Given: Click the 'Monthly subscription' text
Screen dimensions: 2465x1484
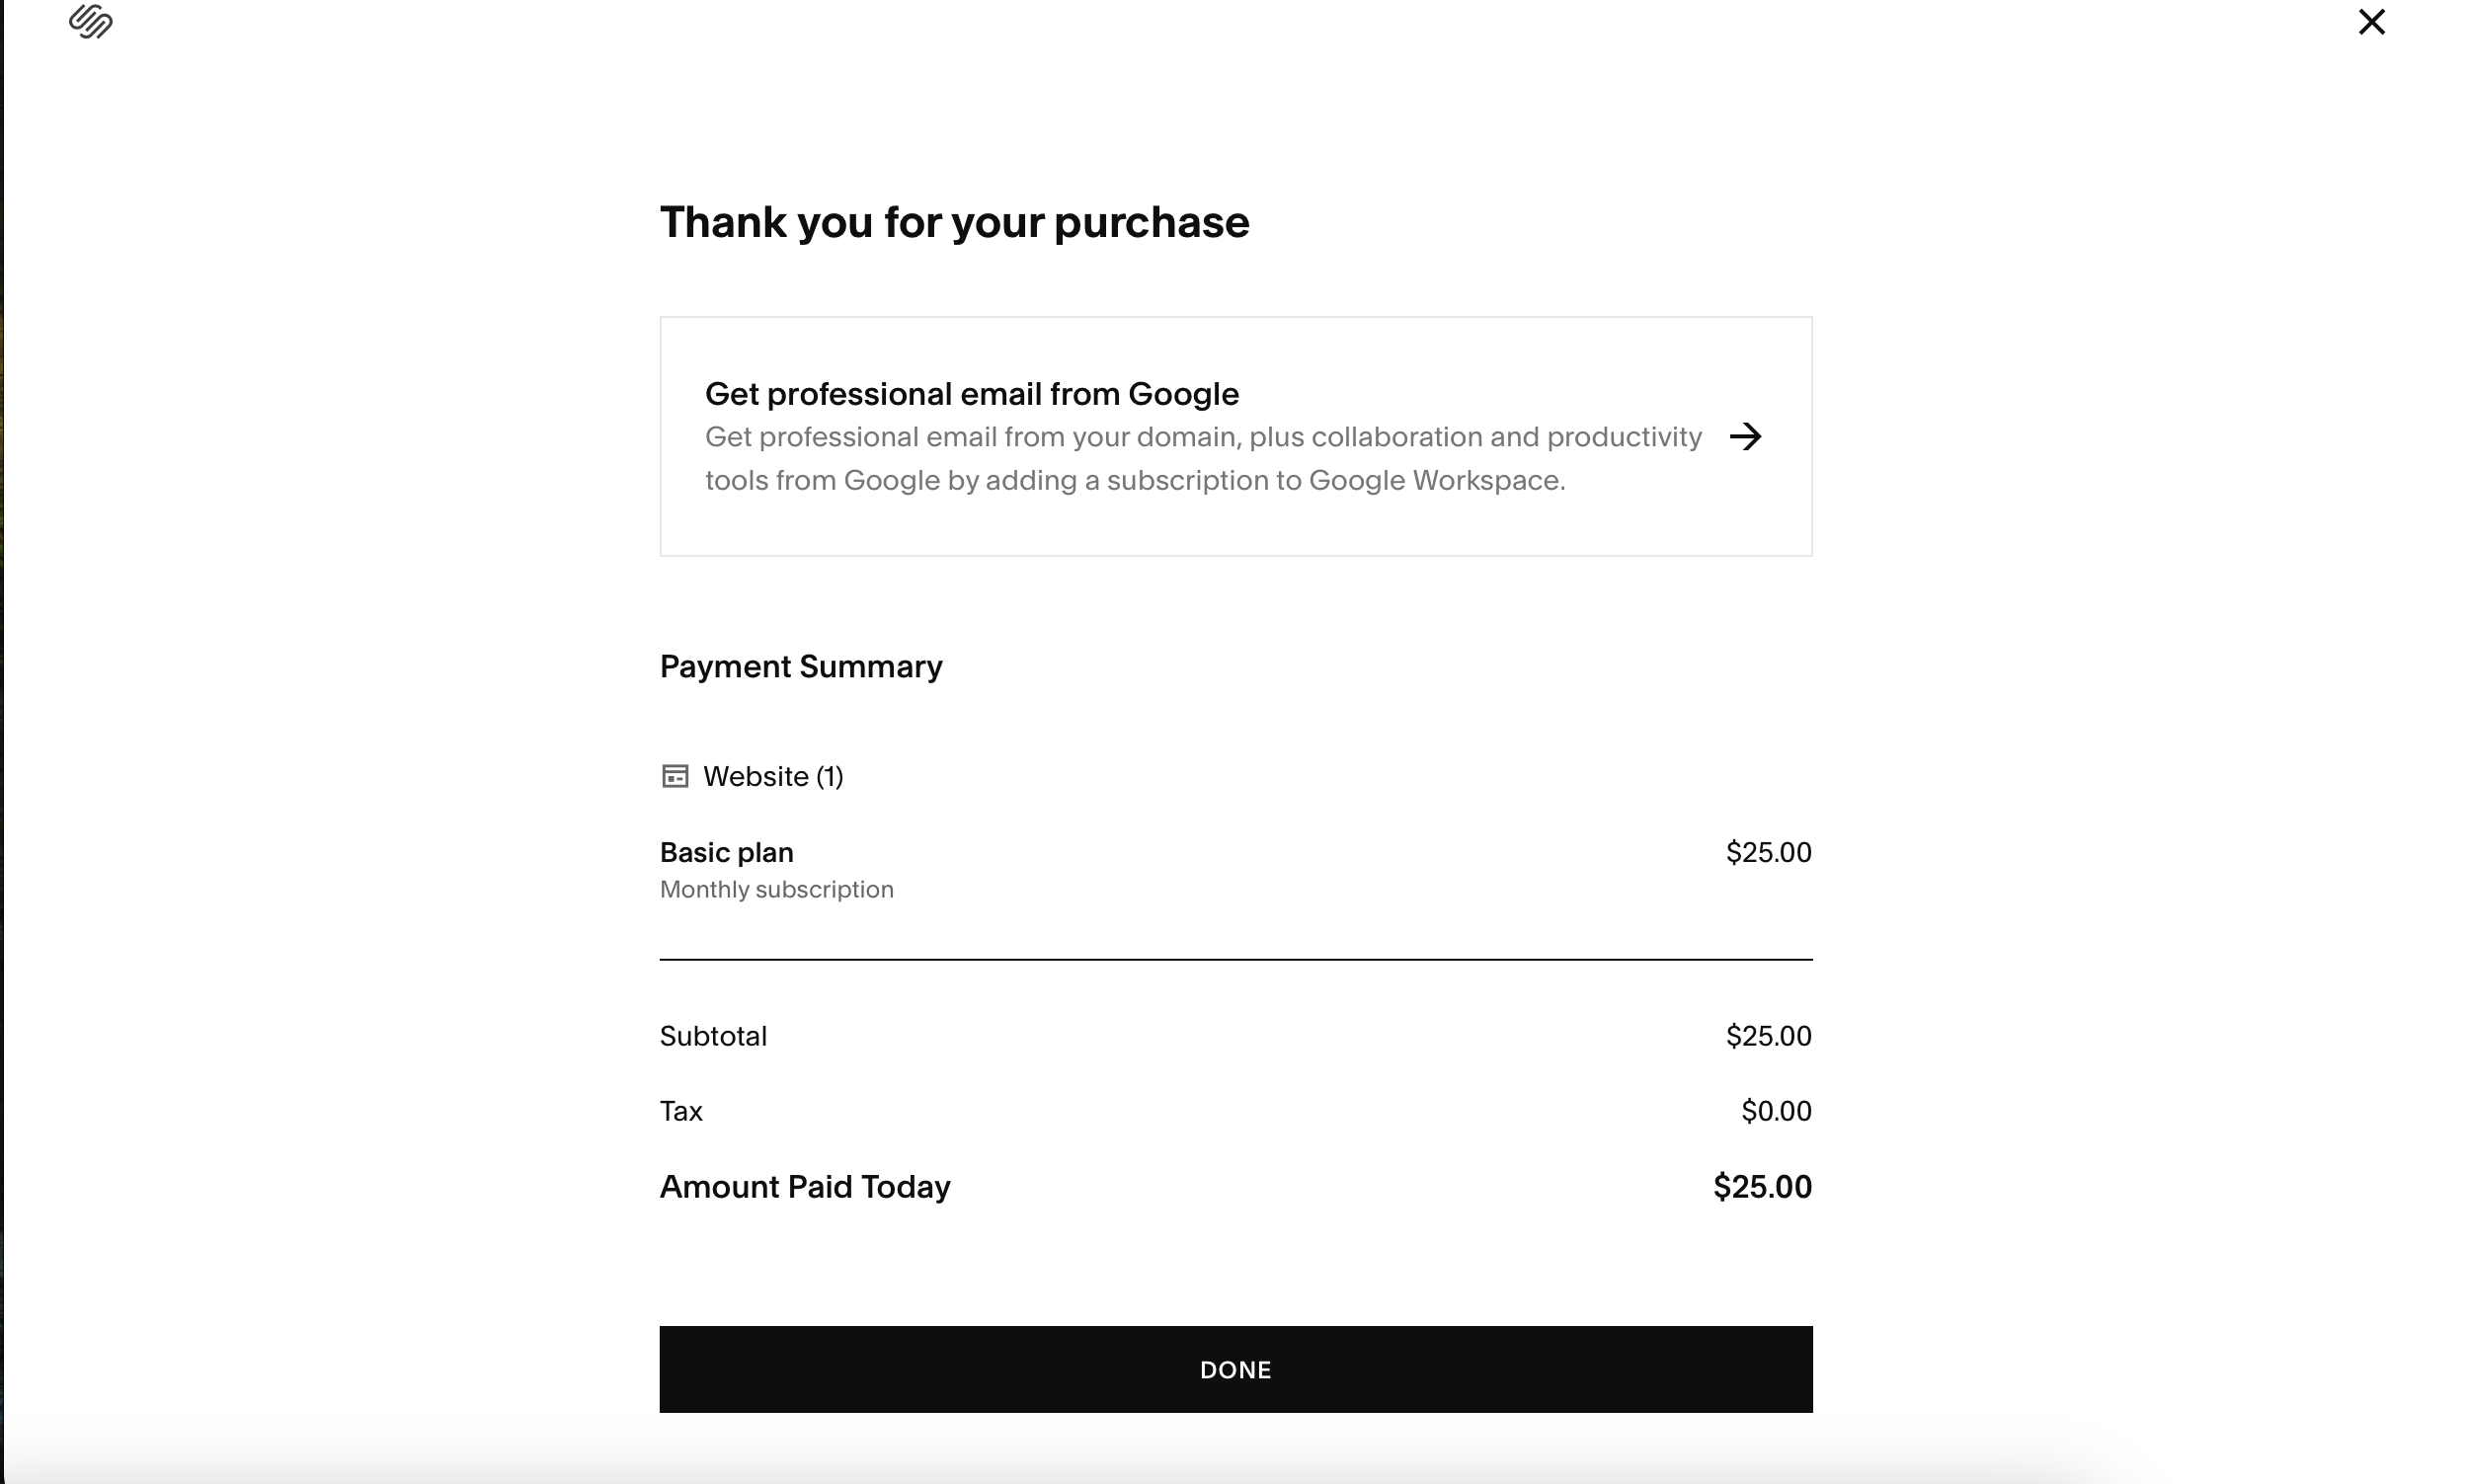Looking at the screenshot, I should 776,890.
